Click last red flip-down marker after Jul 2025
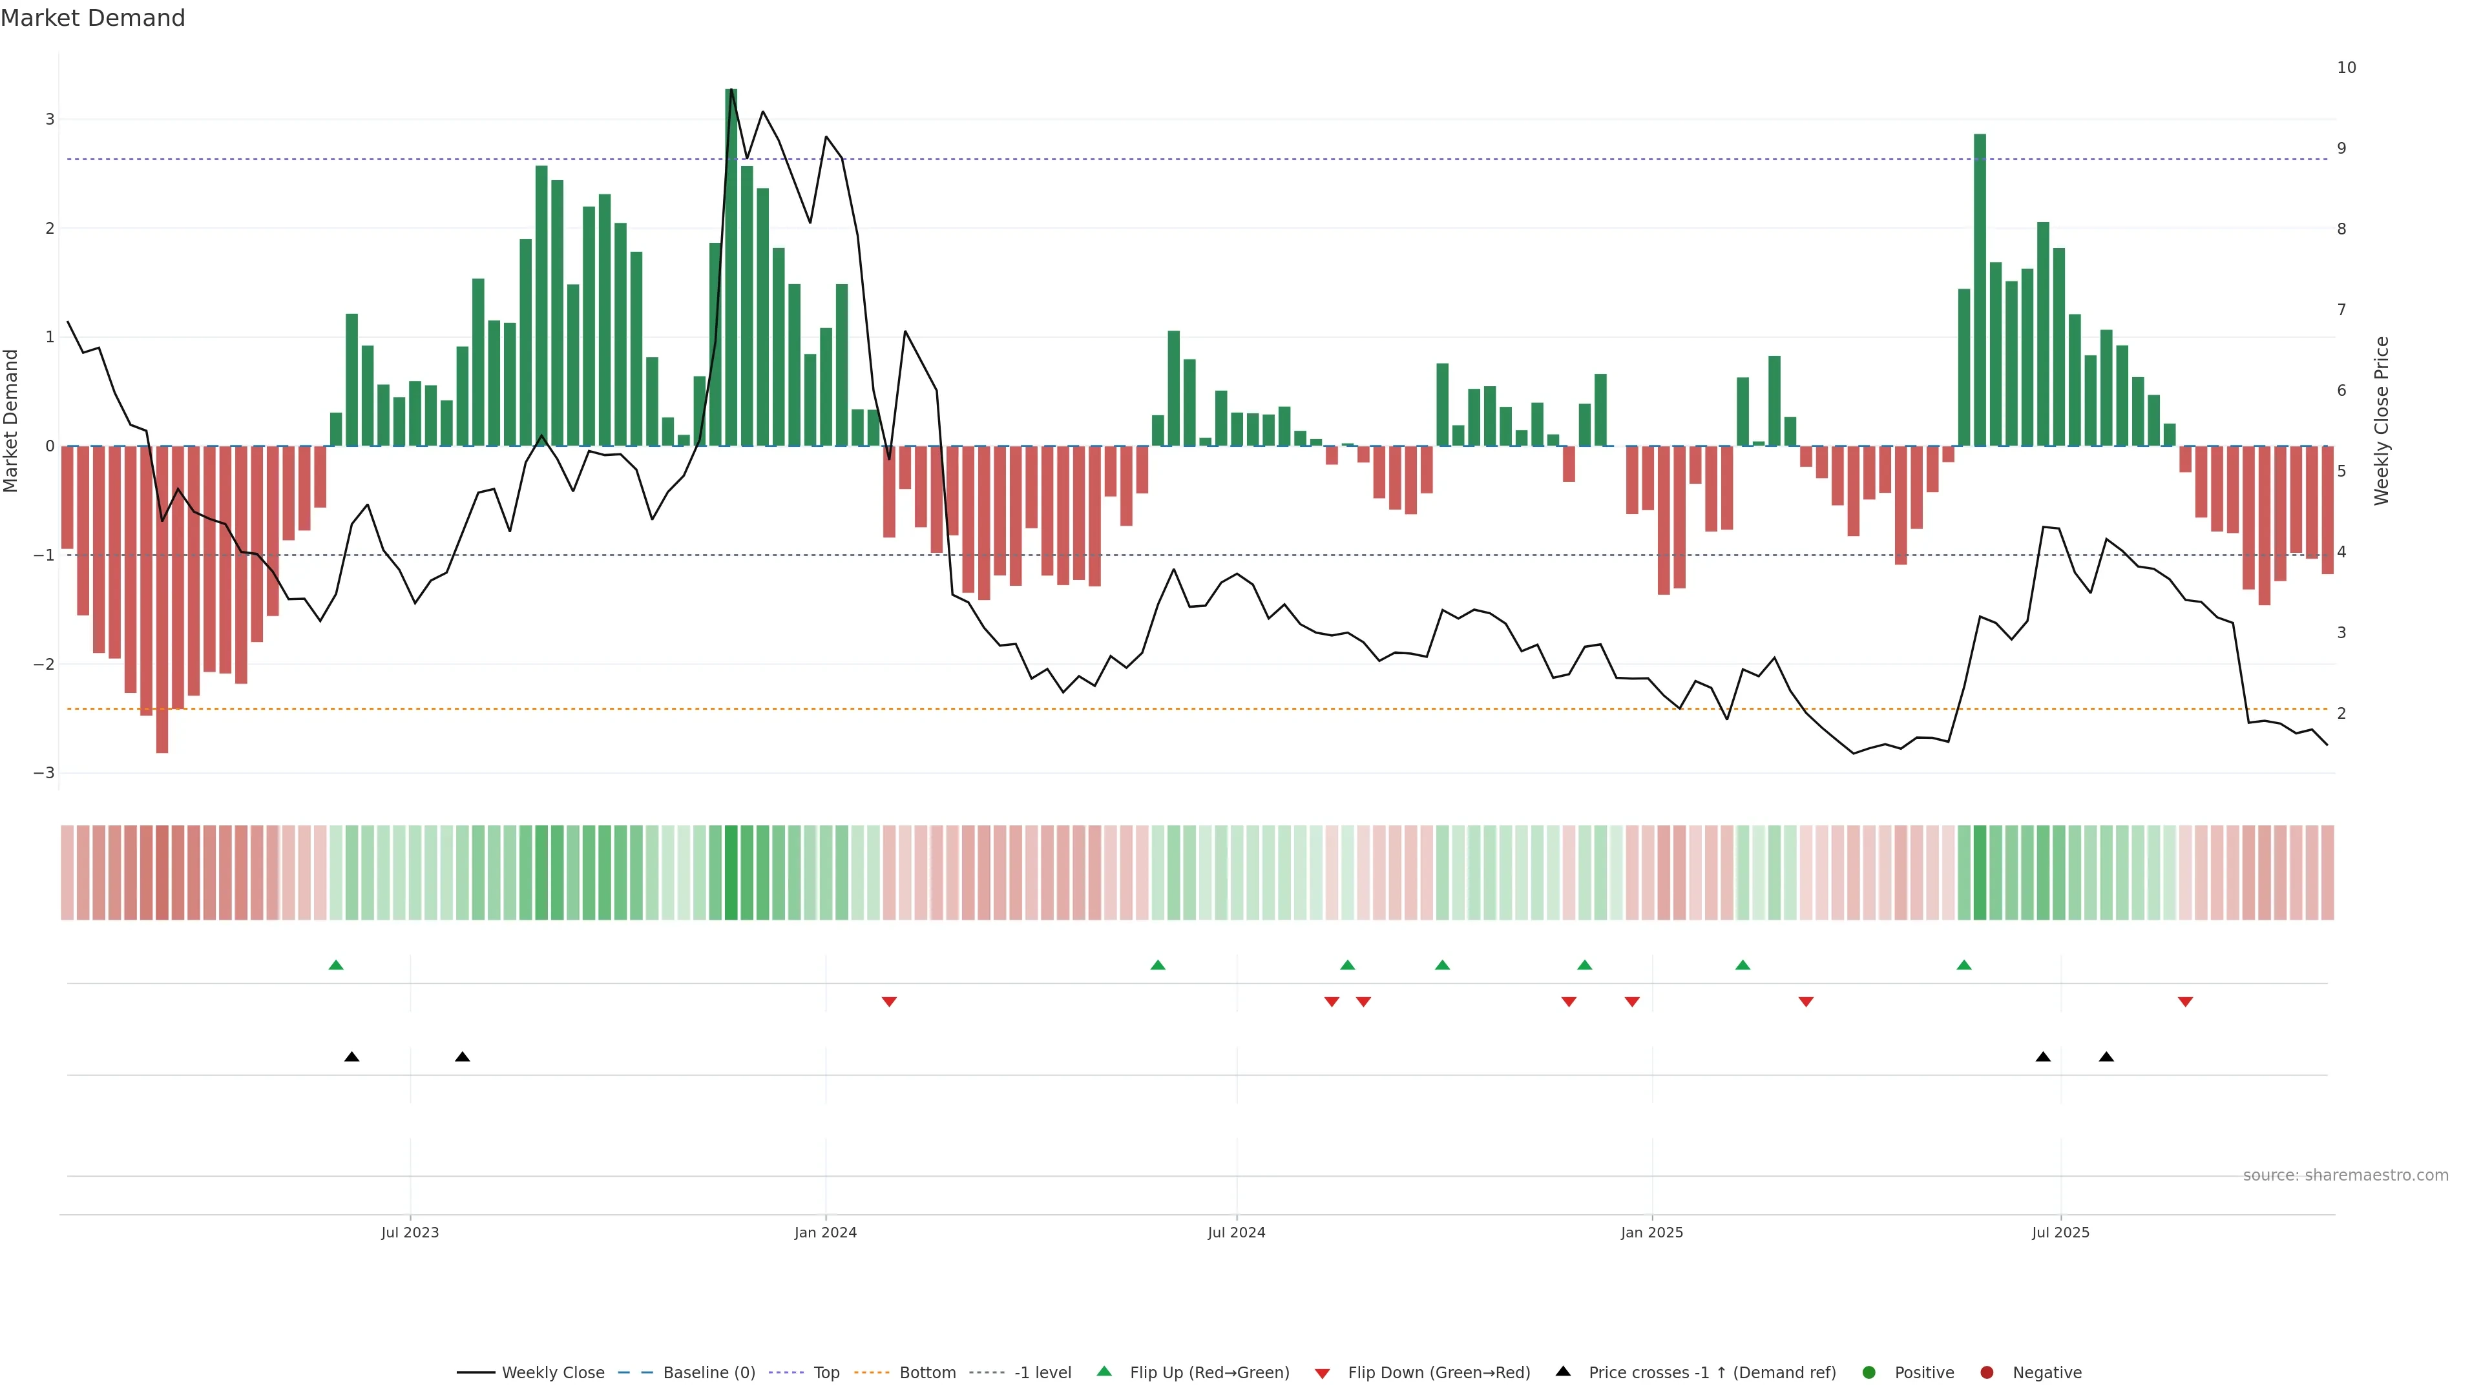The image size is (2481, 1395). pyautogui.click(x=2185, y=1002)
